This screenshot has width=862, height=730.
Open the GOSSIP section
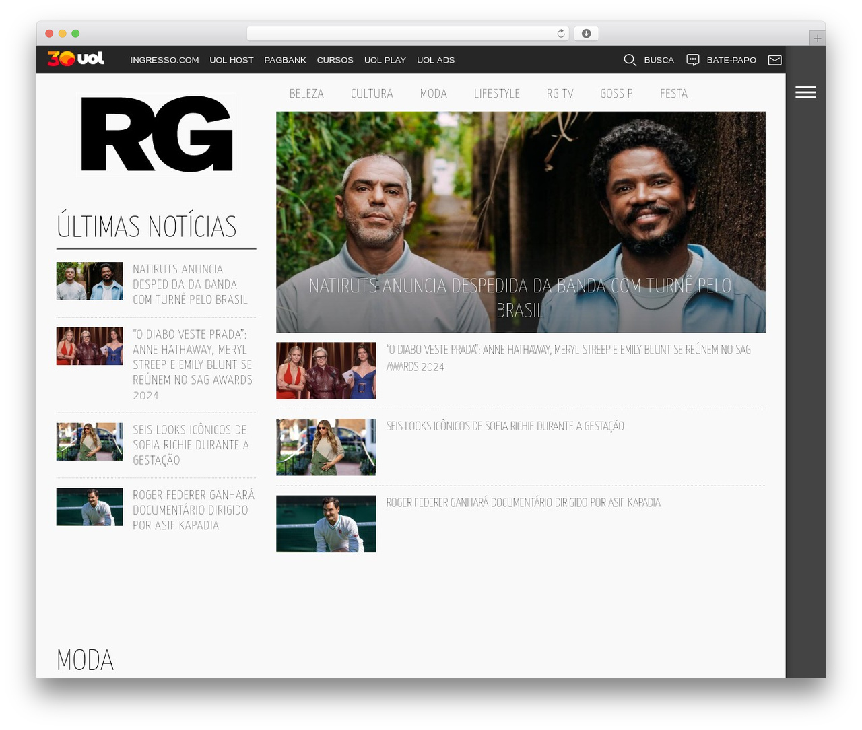coord(617,94)
